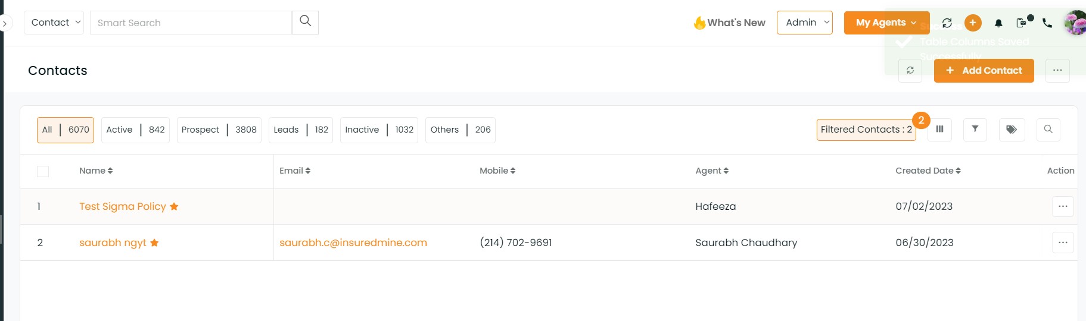Expand the My Agents dropdown

[x=886, y=23]
